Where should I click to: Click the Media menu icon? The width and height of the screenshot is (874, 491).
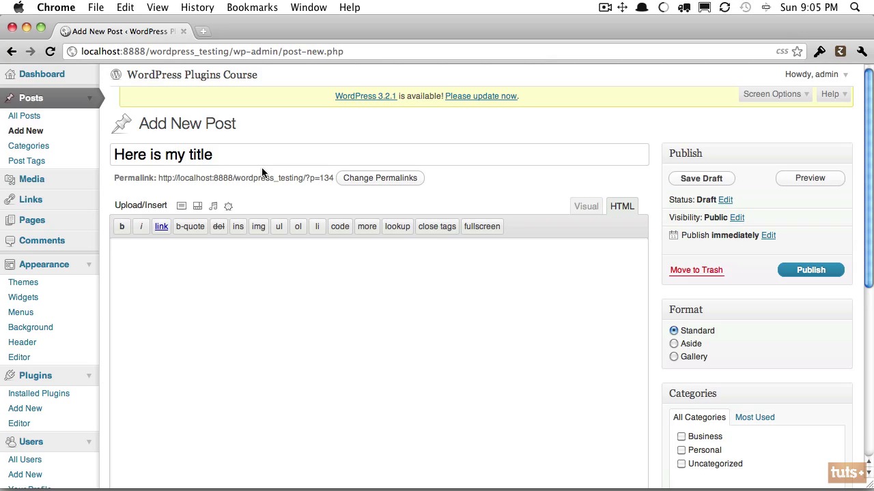[10, 179]
